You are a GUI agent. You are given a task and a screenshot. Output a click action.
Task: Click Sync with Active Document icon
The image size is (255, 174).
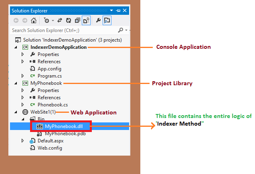coord(60,20)
